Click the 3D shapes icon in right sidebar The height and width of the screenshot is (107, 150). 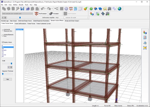point(145,32)
